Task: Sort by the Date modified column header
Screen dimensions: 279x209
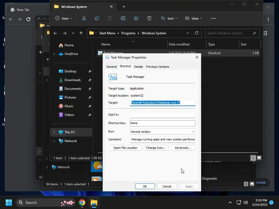Action: [186, 44]
